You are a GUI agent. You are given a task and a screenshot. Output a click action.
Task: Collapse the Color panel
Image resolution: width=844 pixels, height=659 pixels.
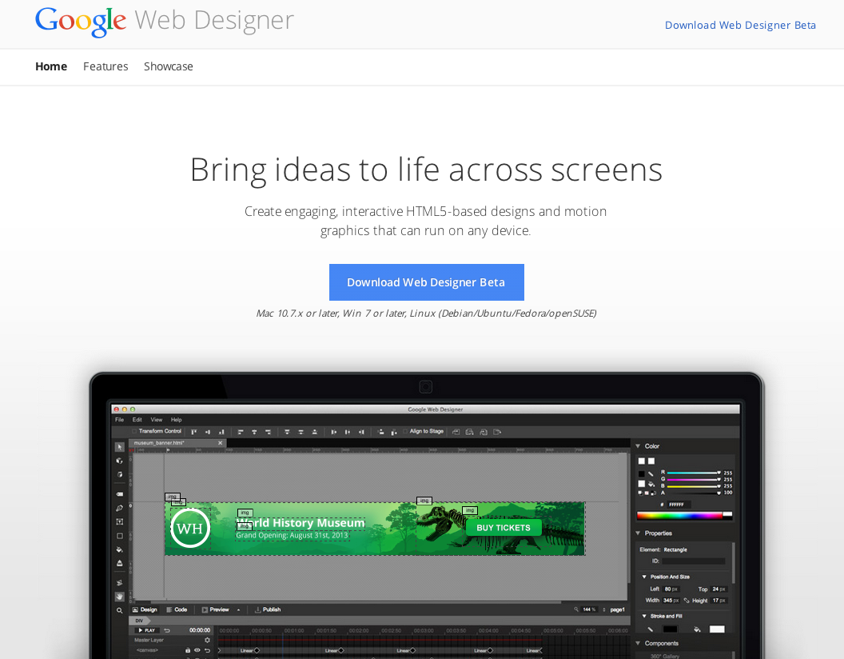click(x=639, y=446)
